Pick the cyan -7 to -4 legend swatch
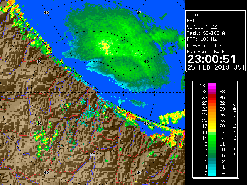The width and height of the screenshot is (247, 185). tap(212, 173)
